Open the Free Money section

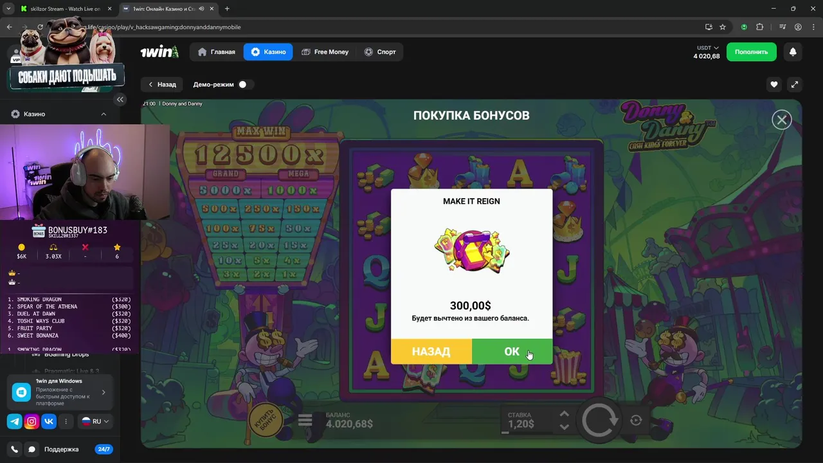pos(325,52)
